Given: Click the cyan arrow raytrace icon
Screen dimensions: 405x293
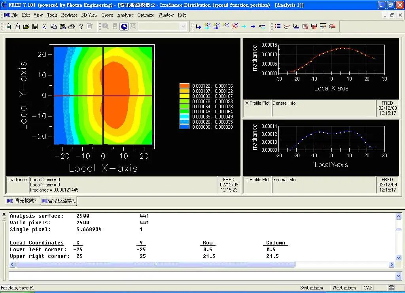Looking at the screenshot, I should [244, 26].
